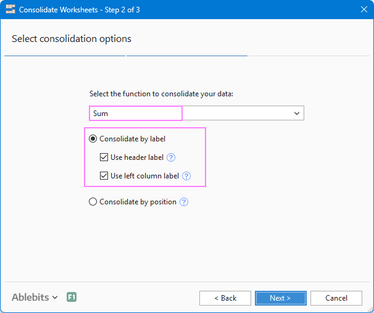Open help for Consolidate by position
Viewport: 374px width, 313px height.
point(184,202)
